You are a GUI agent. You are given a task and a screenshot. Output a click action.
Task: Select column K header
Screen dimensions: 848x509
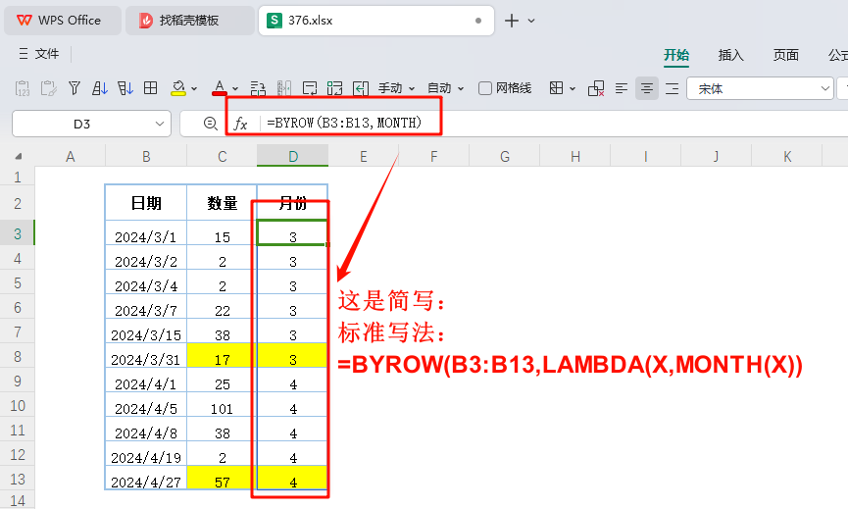pyautogui.click(x=787, y=156)
